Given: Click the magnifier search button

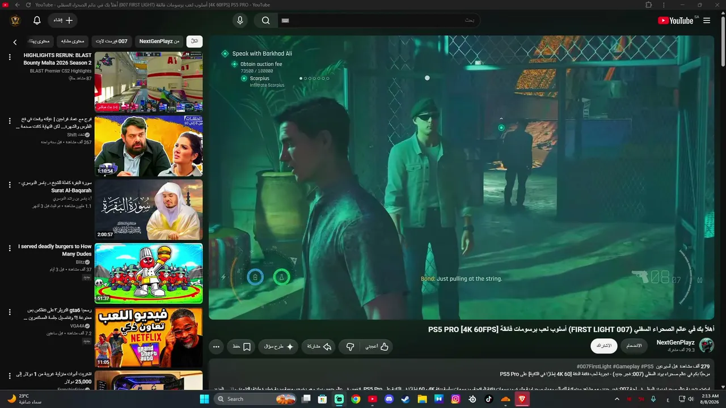Looking at the screenshot, I should click(x=265, y=20).
